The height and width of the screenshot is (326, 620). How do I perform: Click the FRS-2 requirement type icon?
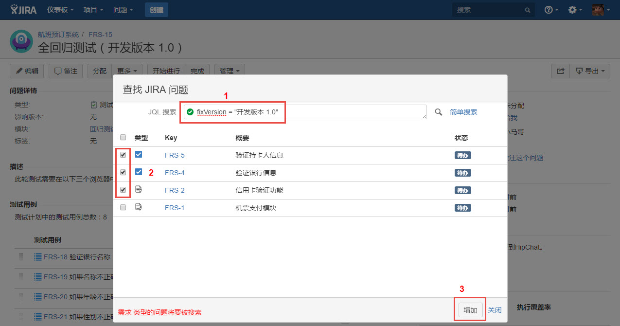tap(139, 190)
